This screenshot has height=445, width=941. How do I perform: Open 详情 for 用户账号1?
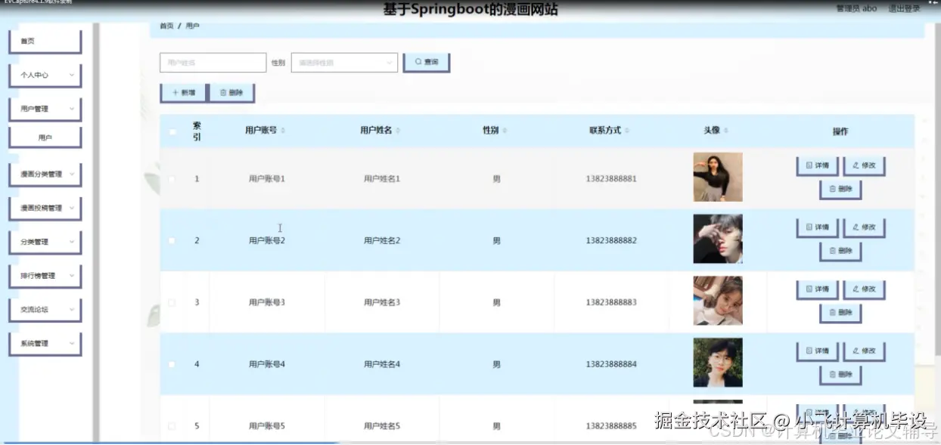[818, 165]
